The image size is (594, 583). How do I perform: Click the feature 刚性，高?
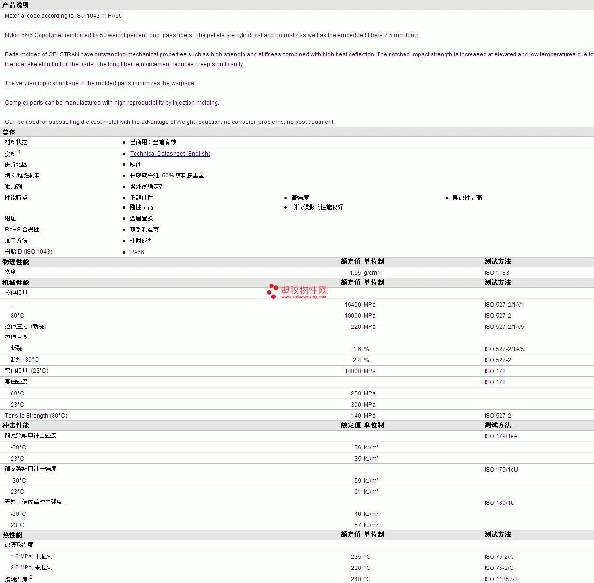[x=142, y=207]
